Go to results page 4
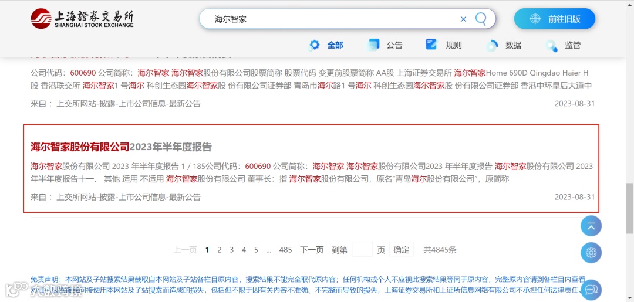Screen dimensions: 634x302 (244, 250)
